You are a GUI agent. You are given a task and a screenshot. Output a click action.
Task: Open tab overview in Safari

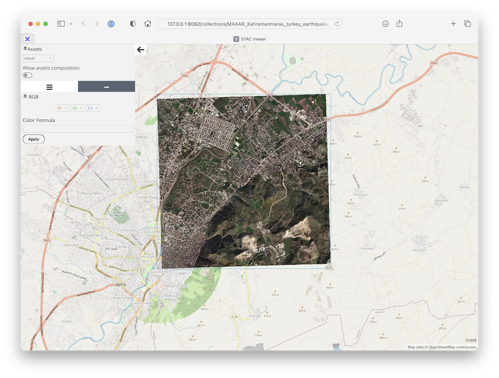[x=468, y=23]
